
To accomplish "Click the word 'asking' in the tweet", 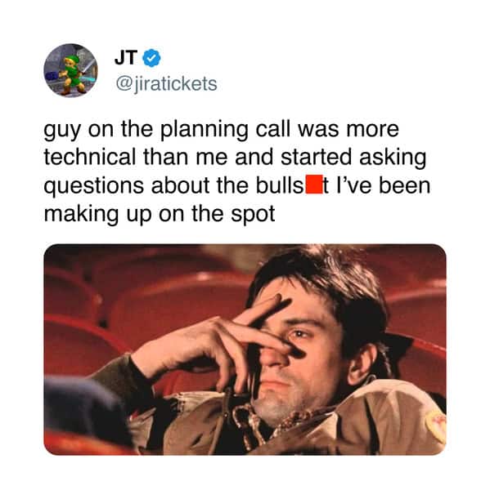I will (393, 158).
